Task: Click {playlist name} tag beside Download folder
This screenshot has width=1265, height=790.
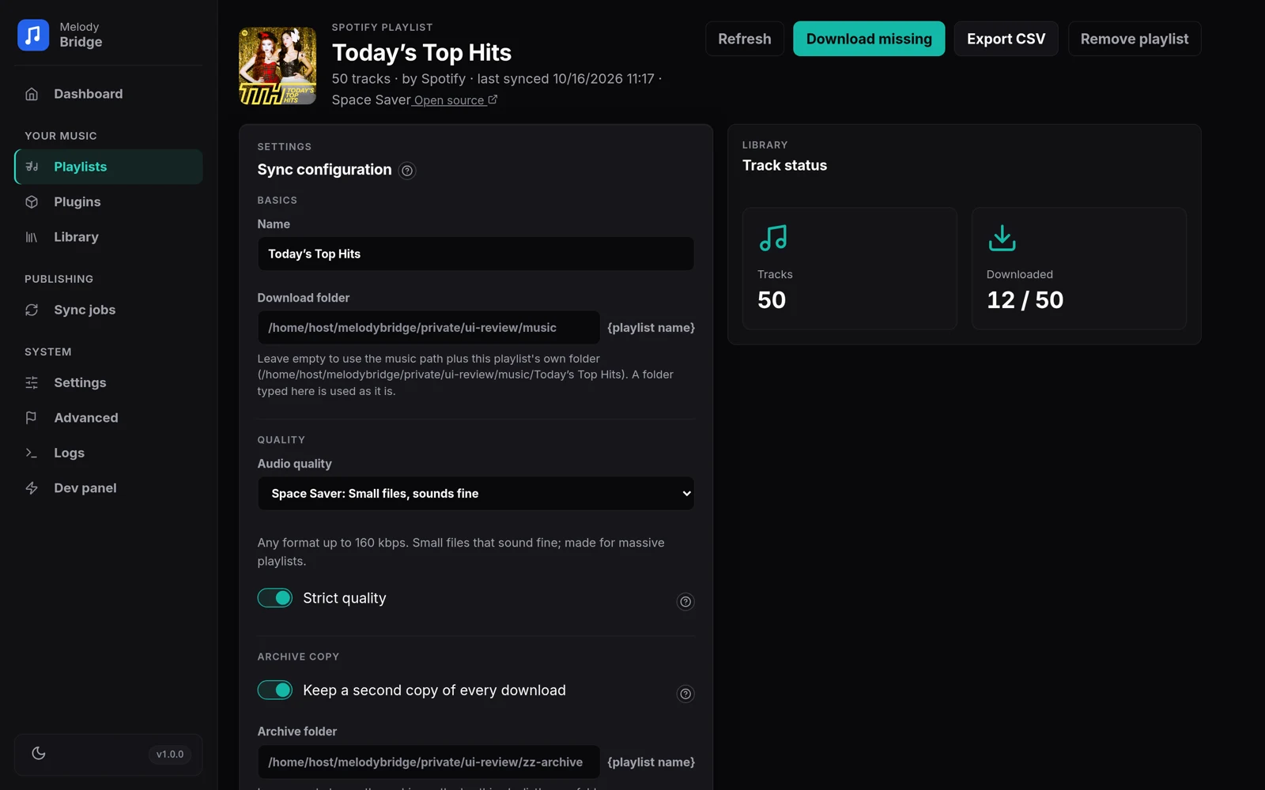Action: (x=651, y=327)
